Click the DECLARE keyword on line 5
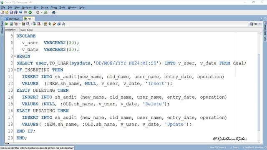The image size is (267, 150). click(x=26, y=36)
